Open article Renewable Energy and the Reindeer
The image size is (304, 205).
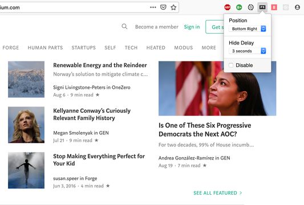tap(100, 65)
